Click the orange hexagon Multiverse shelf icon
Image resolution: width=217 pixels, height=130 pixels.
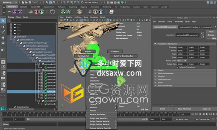(95, 12)
